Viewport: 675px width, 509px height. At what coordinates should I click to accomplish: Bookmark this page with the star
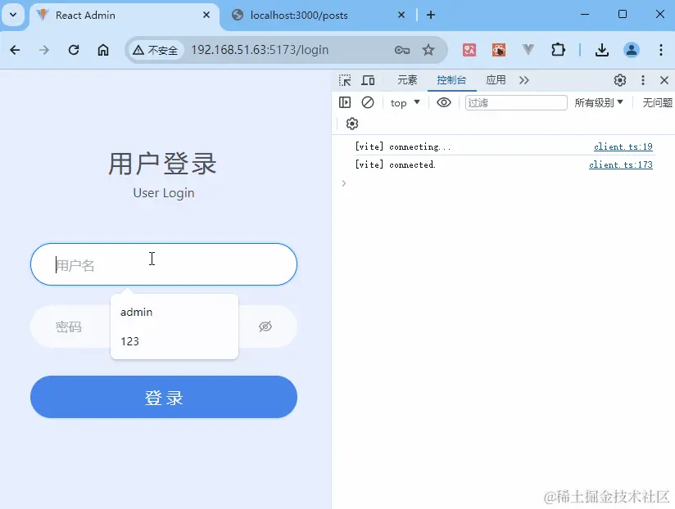429,50
